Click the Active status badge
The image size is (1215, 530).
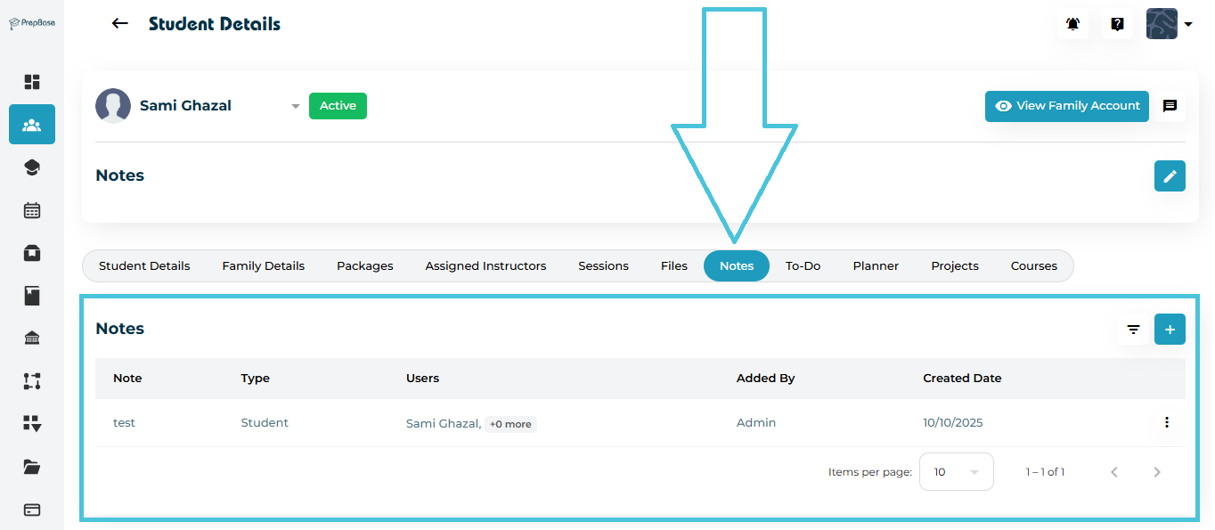[338, 106]
